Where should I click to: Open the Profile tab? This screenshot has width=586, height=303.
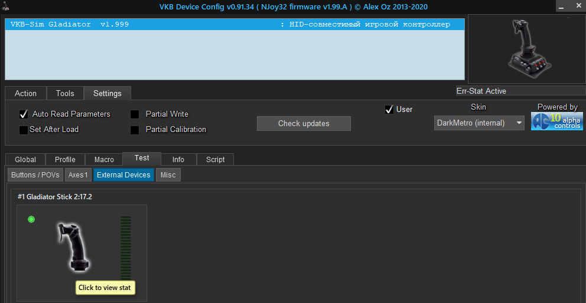65,159
